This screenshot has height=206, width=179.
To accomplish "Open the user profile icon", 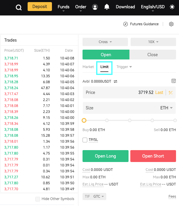I will pos(95,7).
